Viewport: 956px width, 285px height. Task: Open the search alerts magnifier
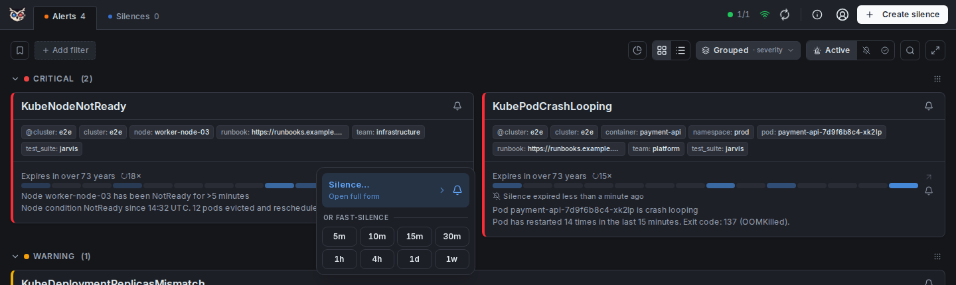tap(910, 50)
